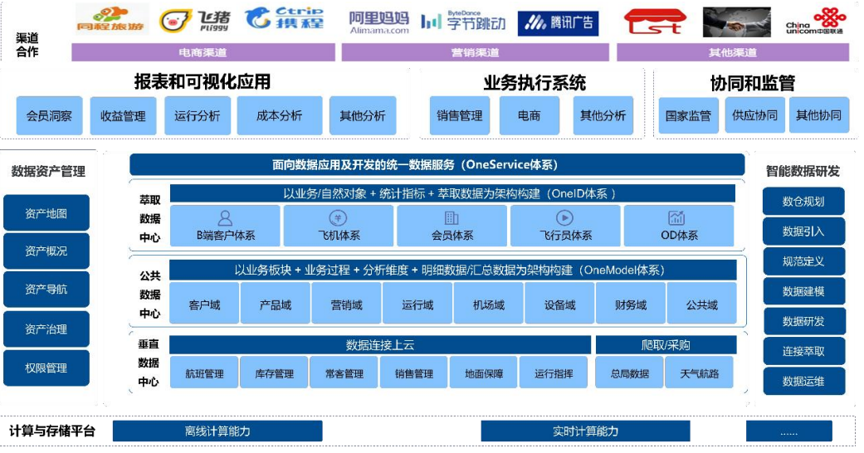Switch to the 营销渠道 bar

[x=475, y=52]
